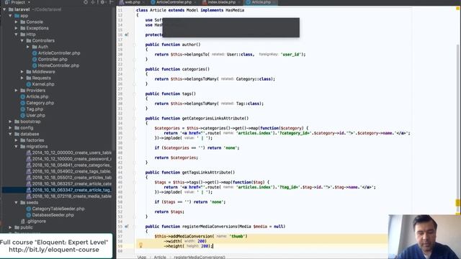Click the HomeController.php class icon
This screenshot has width=461, height=259.
(35, 65)
